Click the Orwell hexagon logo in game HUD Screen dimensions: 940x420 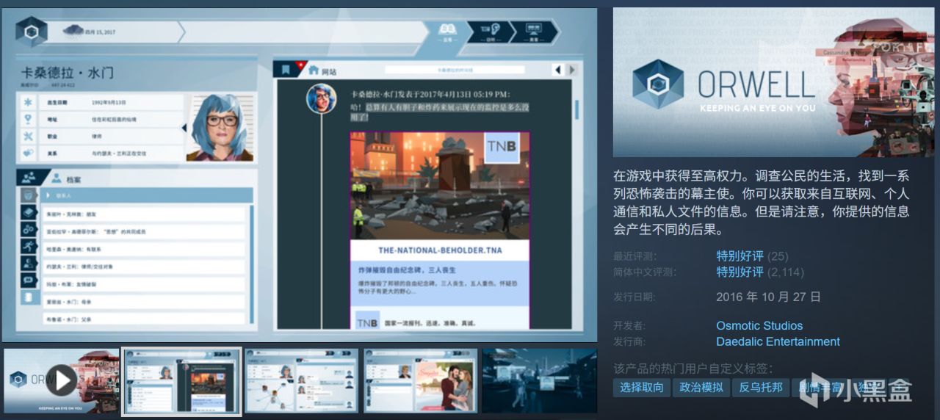point(32,32)
